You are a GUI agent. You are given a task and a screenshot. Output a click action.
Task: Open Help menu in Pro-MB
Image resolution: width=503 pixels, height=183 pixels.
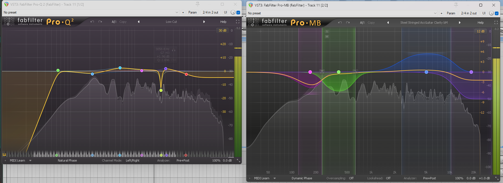[x=480, y=23]
